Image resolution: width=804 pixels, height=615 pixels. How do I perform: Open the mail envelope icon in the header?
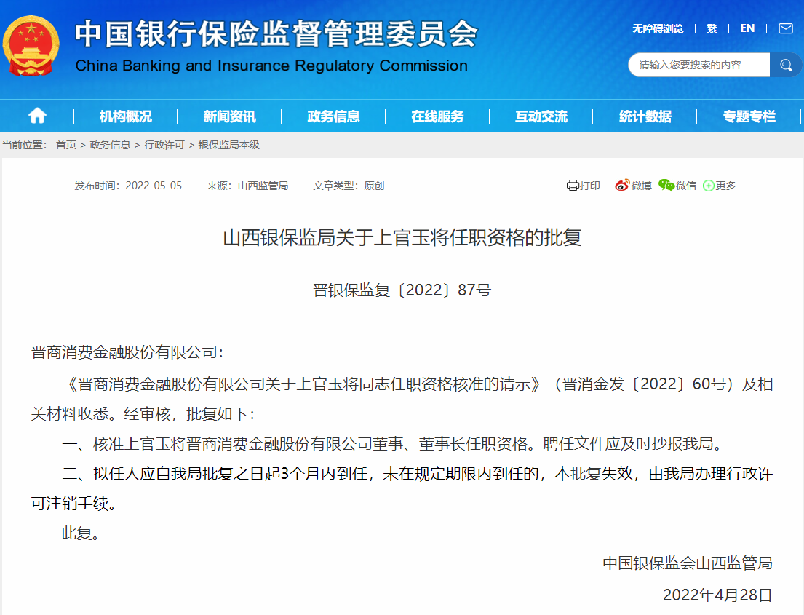pyautogui.click(x=784, y=28)
